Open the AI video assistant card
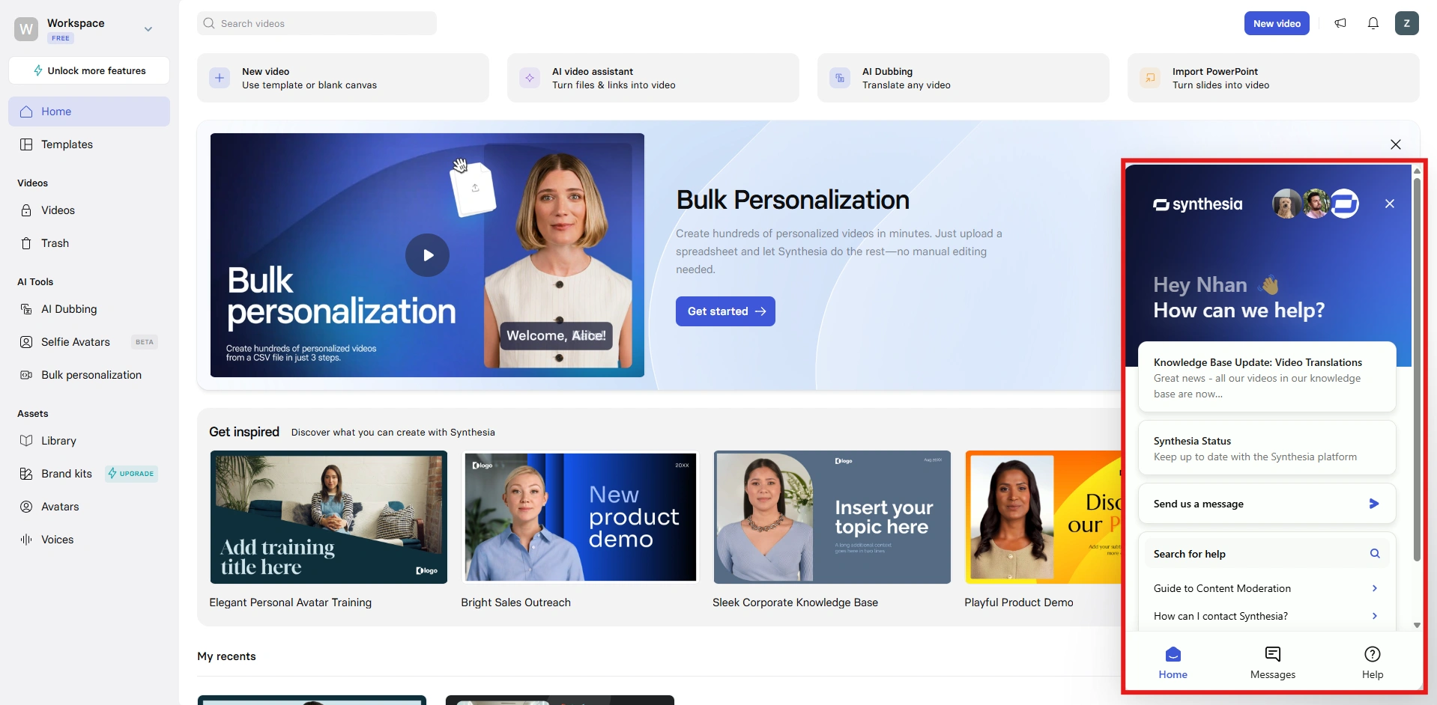The height and width of the screenshot is (705, 1437). click(653, 78)
